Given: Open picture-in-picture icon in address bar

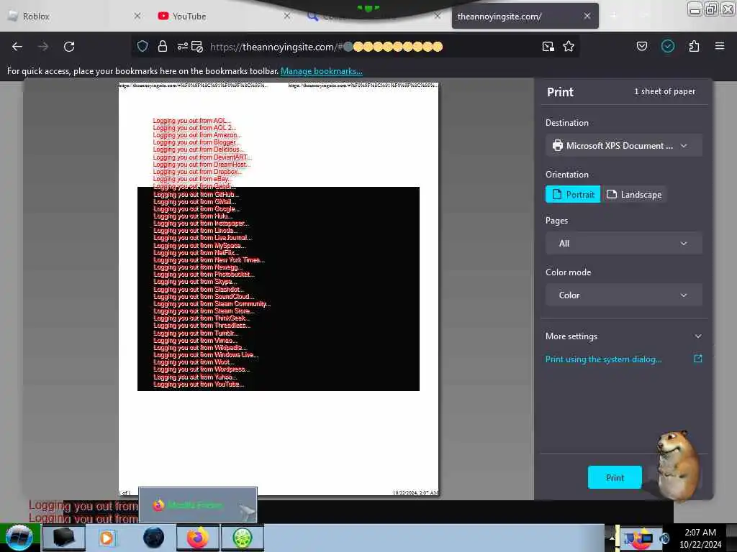Looking at the screenshot, I should click(x=548, y=46).
